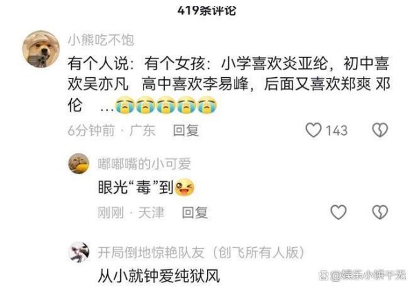Open username 嘟嘟嘴的小可爱 profile
This screenshot has width=414, height=290.
point(144,164)
